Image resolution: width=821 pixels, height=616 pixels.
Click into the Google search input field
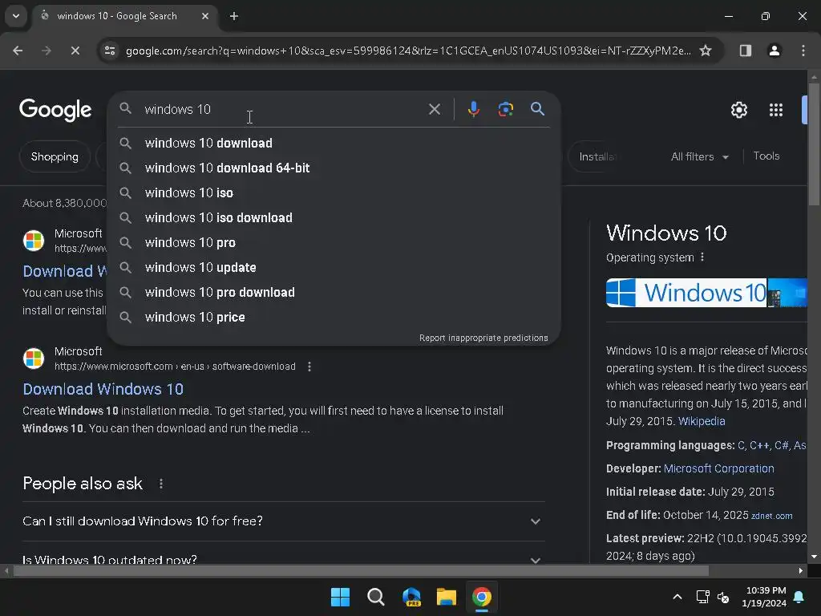283,109
